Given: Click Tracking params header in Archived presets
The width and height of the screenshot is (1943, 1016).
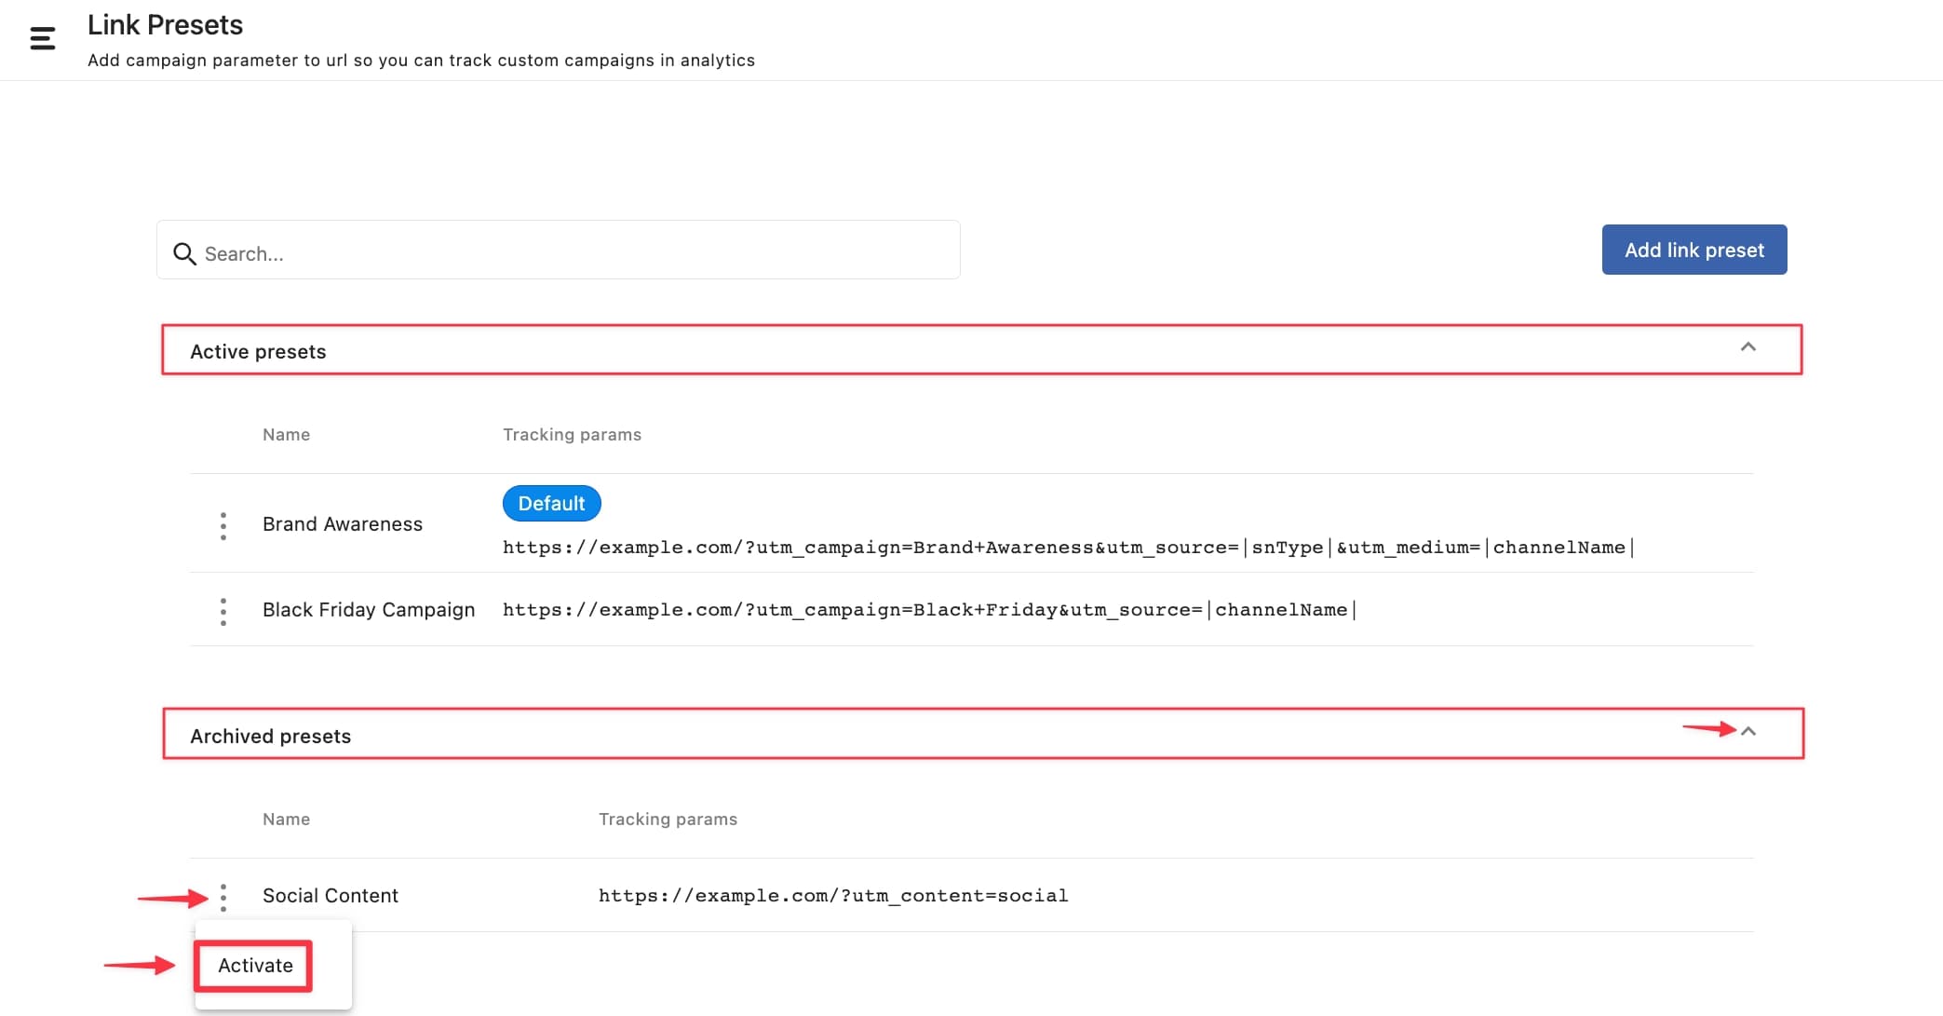Looking at the screenshot, I should pyautogui.click(x=668, y=820).
